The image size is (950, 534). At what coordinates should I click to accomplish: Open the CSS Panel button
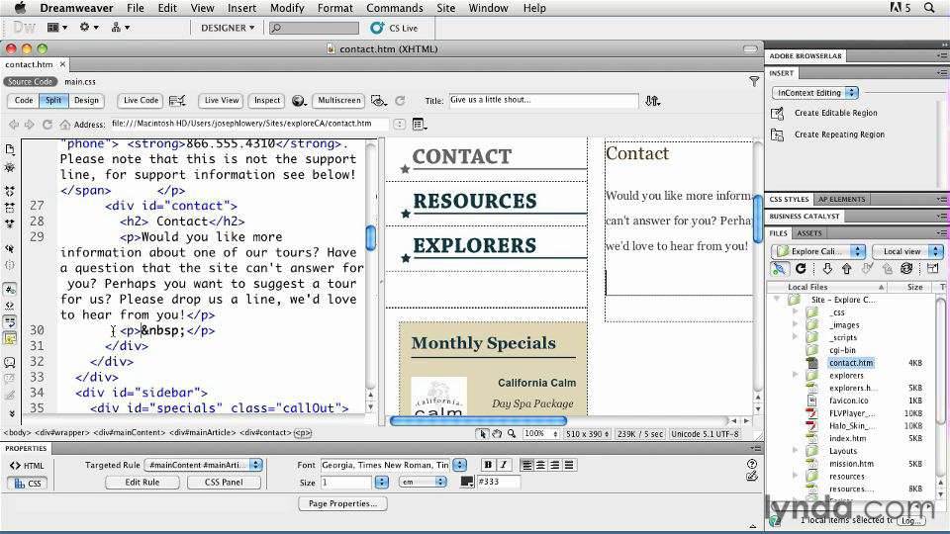[224, 483]
